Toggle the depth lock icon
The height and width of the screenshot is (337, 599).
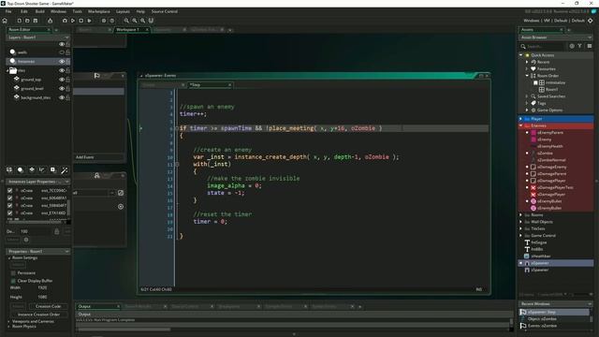[x=56, y=231]
